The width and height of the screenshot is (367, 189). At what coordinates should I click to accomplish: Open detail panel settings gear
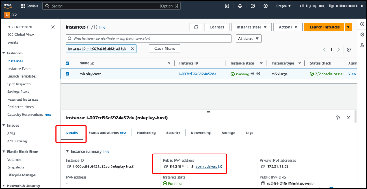337,118
